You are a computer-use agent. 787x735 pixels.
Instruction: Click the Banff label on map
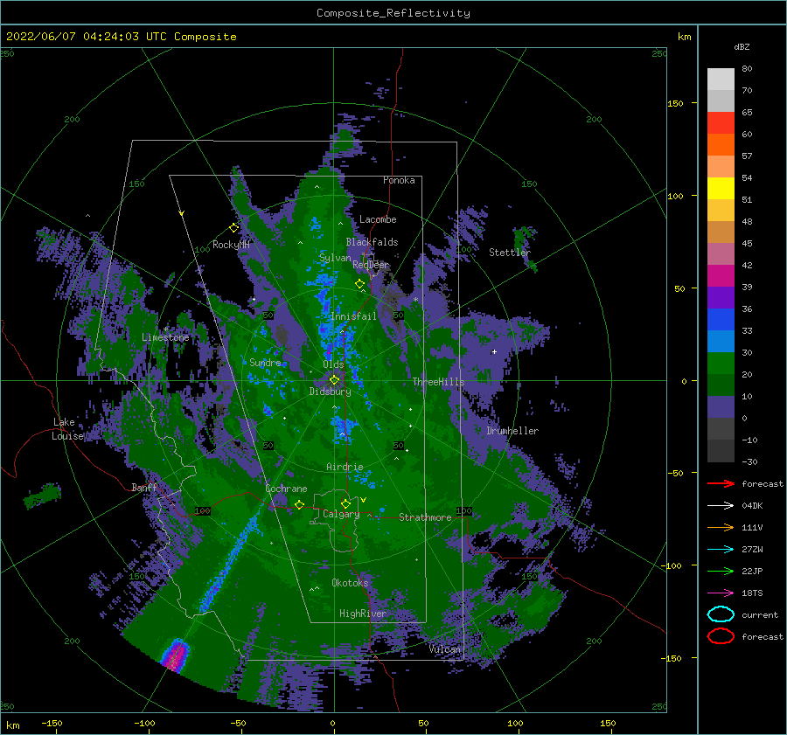pos(144,487)
